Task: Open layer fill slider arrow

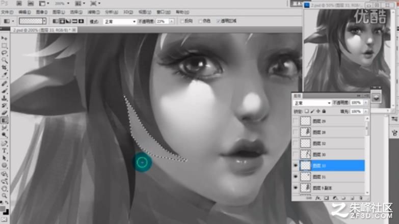Action: click(366, 111)
